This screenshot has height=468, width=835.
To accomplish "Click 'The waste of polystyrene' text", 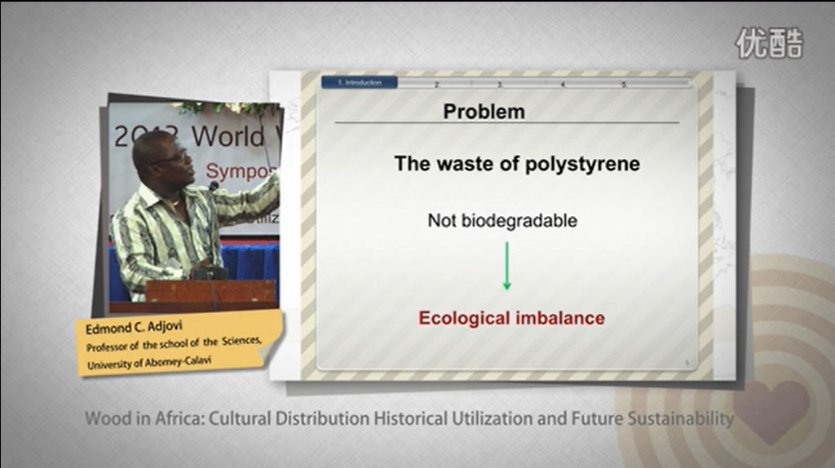I will tap(517, 164).
